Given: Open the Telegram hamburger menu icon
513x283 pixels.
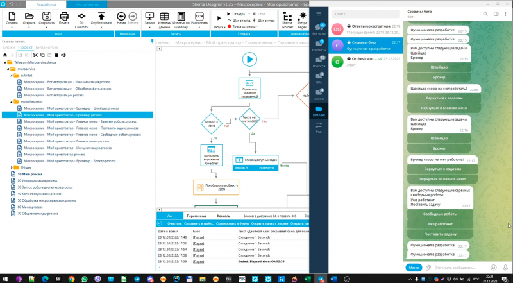Looking at the screenshot, I should tap(319, 13).
